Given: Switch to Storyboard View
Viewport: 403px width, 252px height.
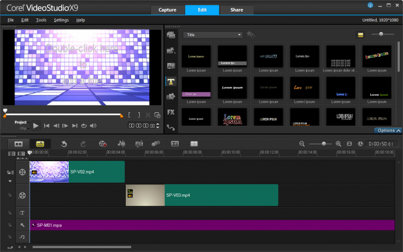Looking at the screenshot, I should pyautogui.click(x=19, y=144).
